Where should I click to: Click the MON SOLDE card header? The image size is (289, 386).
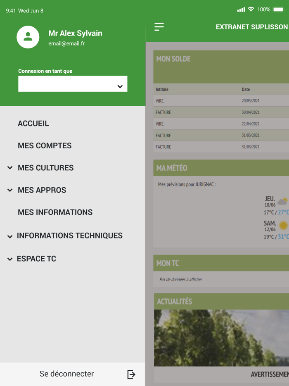pos(221,67)
